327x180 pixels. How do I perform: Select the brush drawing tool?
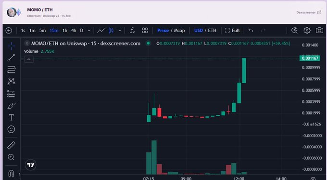pyautogui.click(x=11, y=106)
